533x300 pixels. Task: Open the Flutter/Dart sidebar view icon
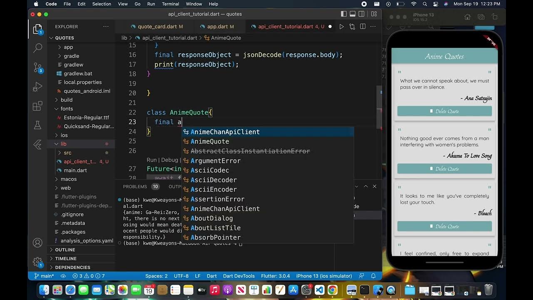[x=37, y=144]
